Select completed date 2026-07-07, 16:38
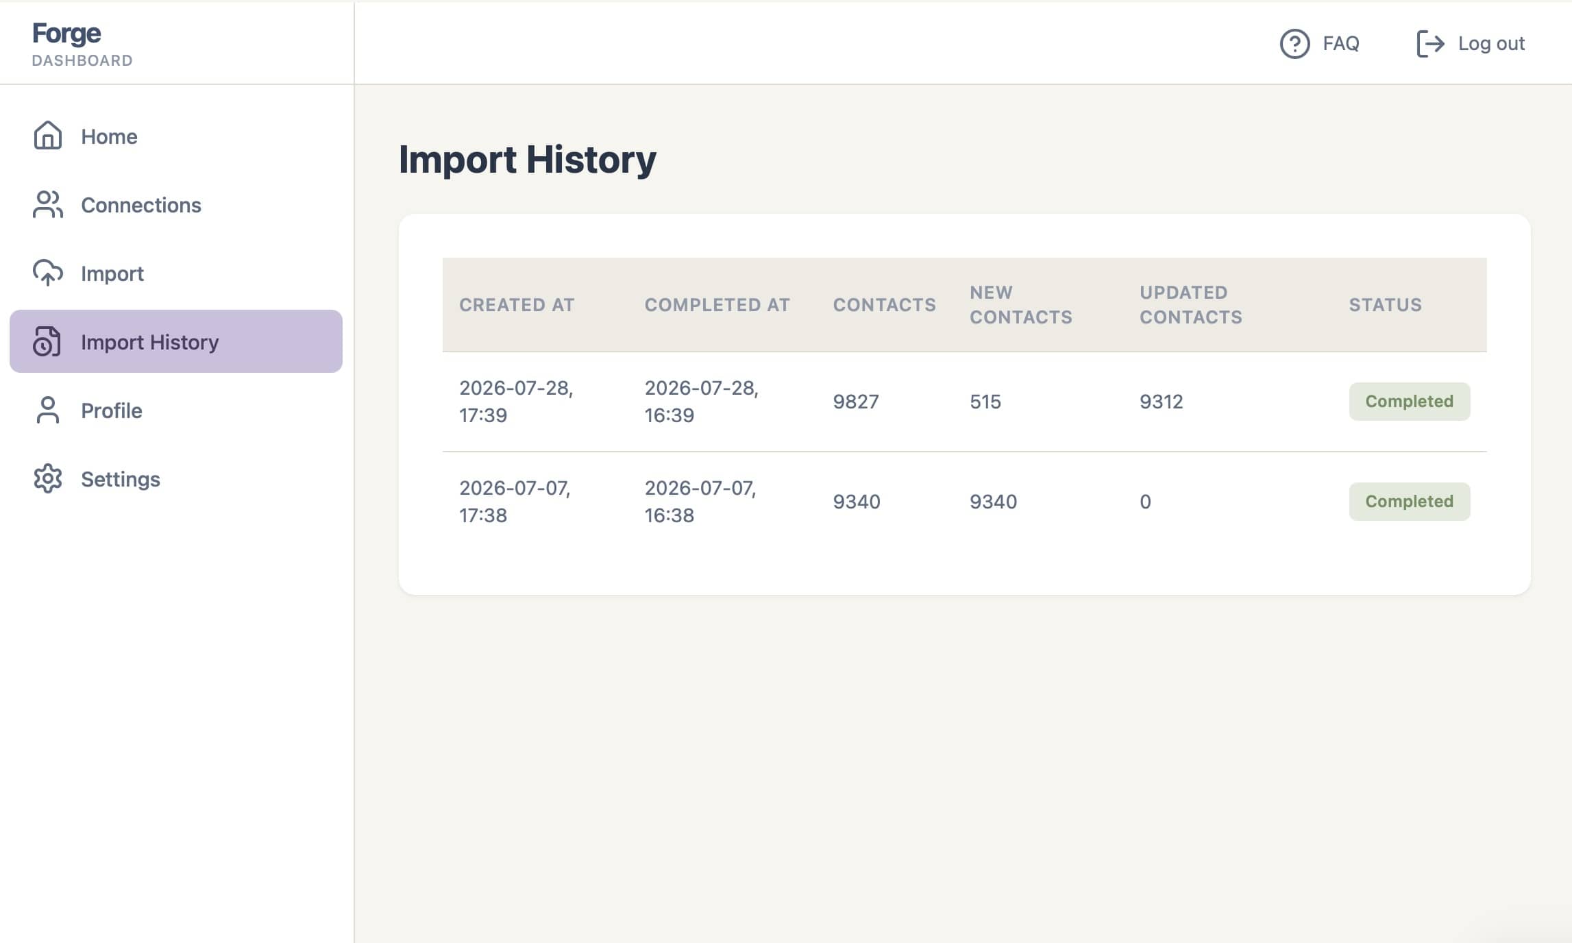1572x943 pixels. coord(700,502)
